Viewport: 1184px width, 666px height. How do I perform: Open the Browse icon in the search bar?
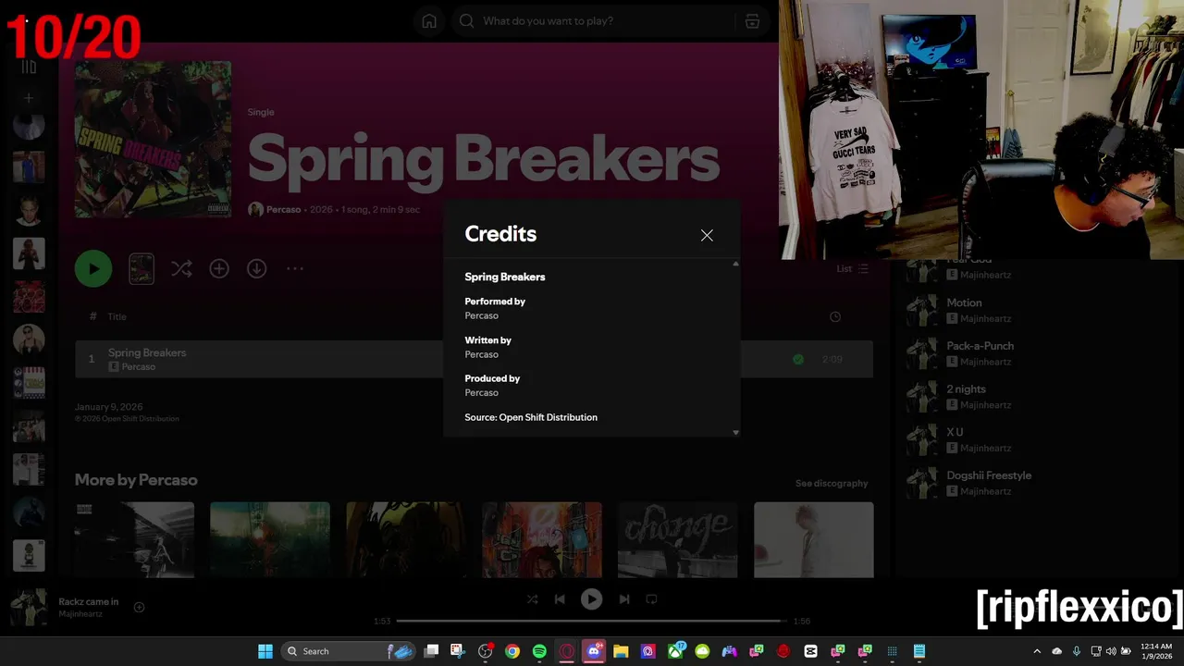pyautogui.click(x=752, y=21)
